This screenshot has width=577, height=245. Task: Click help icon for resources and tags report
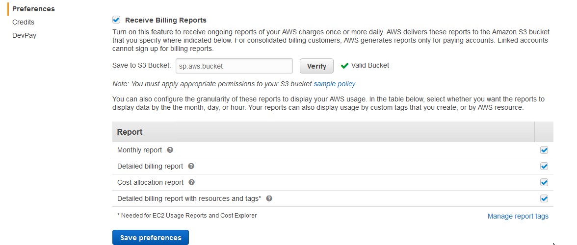pos(269,198)
